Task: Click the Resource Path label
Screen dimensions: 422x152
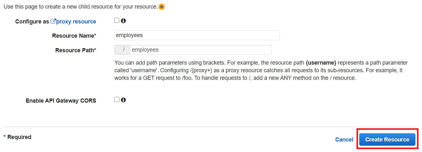Action: (x=76, y=50)
